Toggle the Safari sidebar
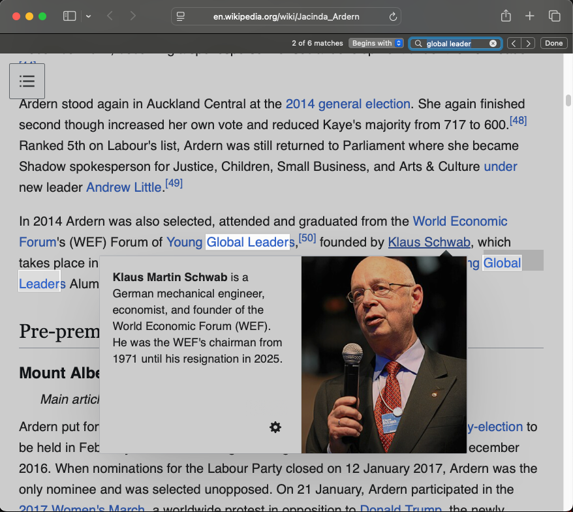The image size is (573, 512). [x=69, y=16]
